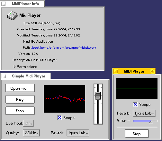This screenshot has width=162, height=141.
Task: Open Reverb dropdown in Simple Midi Player
Action: (x=78, y=133)
